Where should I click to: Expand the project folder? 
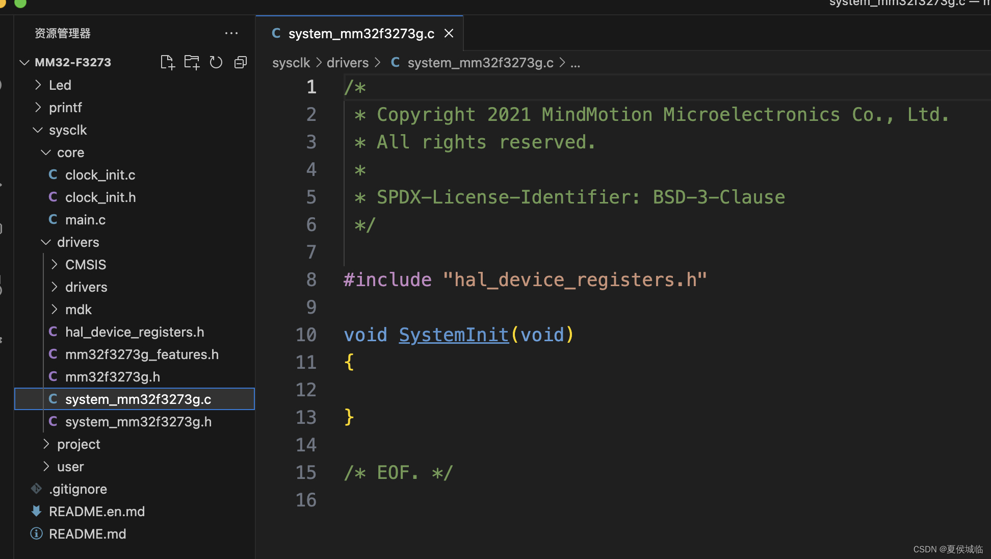(46, 444)
